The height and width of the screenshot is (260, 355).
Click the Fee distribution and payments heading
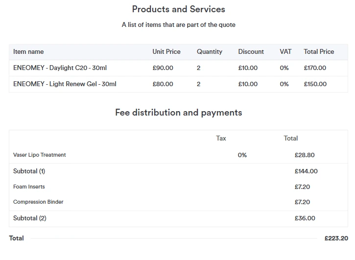(x=179, y=113)
